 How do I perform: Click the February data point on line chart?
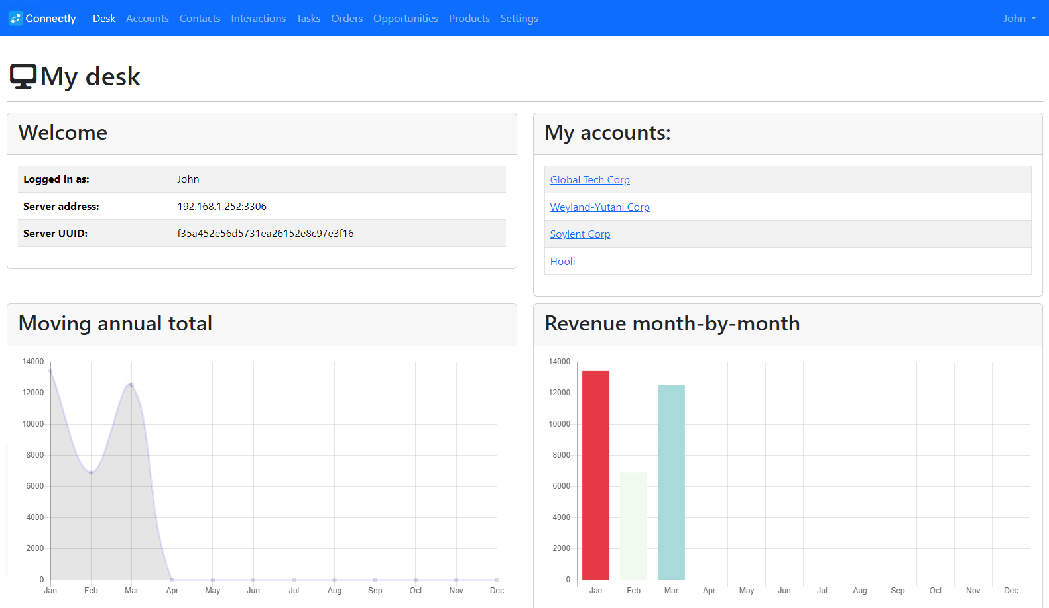[91, 472]
